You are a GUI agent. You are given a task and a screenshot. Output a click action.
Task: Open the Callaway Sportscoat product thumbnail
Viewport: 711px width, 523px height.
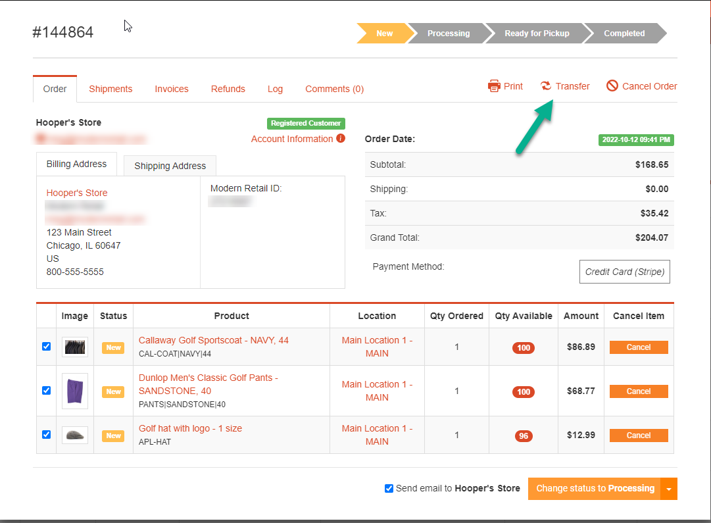tap(75, 347)
